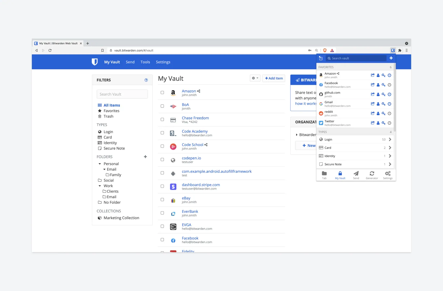Open the Settings header menu

(x=163, y=62)
